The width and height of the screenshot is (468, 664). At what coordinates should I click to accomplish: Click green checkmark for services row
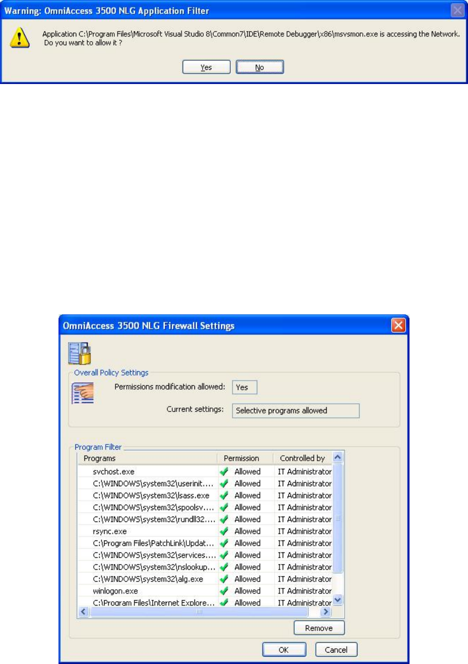(224, 555)
